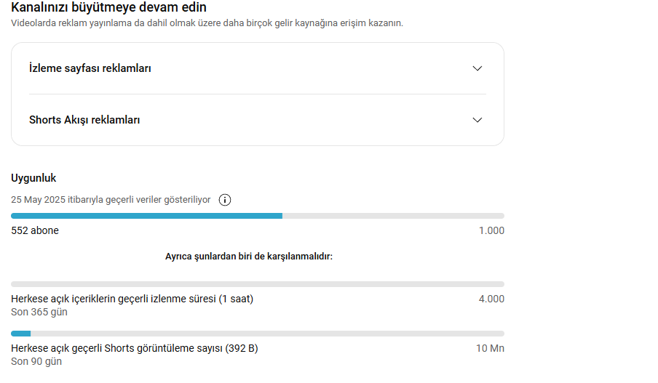
Task: Select the Kanalınızı büyütmeye devam edin heading
Action: pos(108,8)
